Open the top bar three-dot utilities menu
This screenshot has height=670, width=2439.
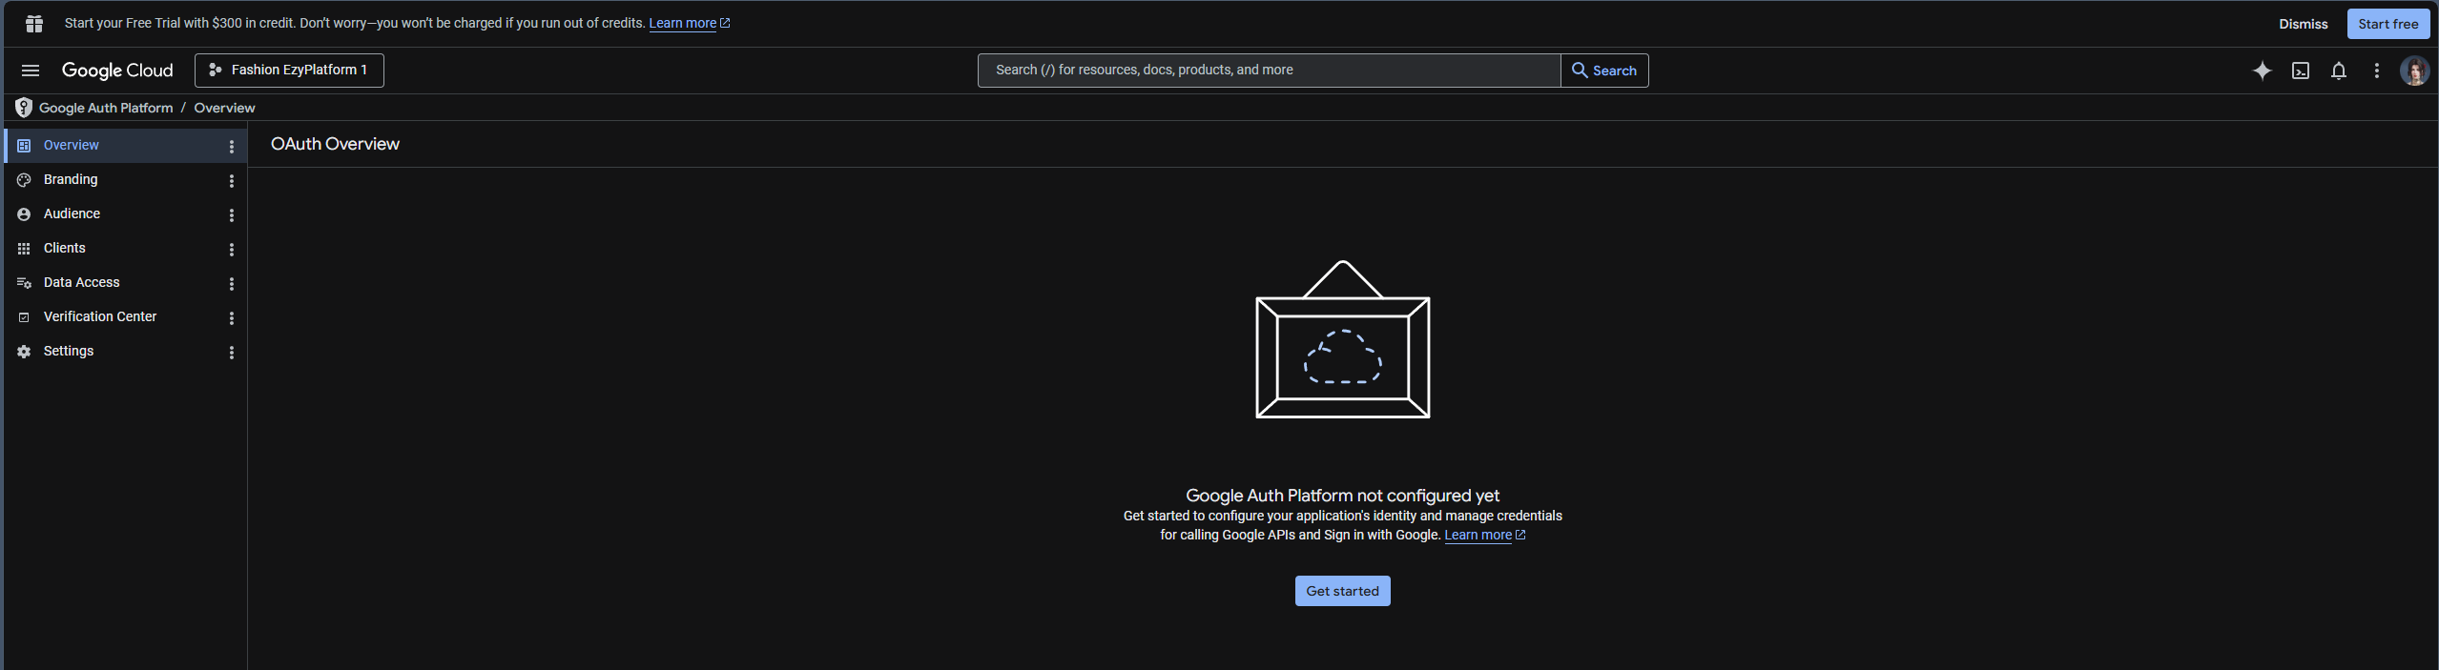coord(2376,71)
